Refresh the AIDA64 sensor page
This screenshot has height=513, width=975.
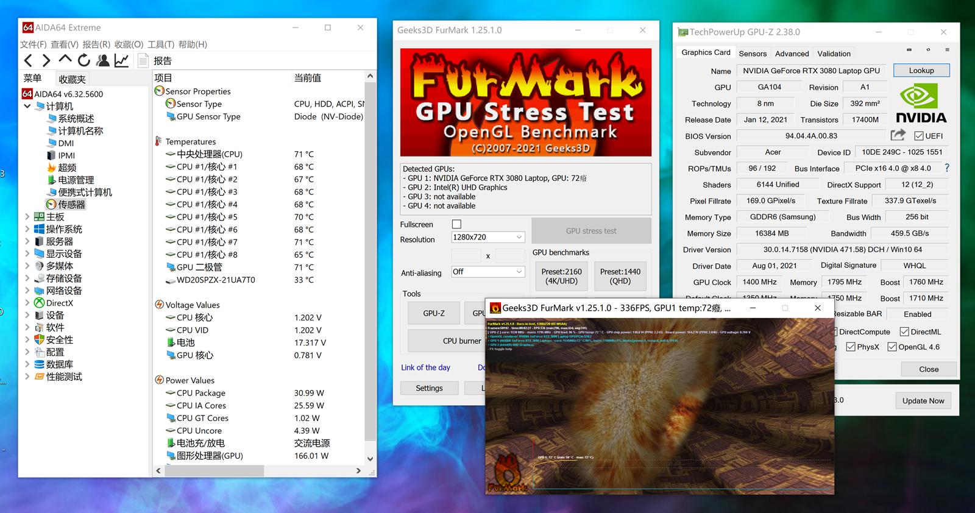pyautogui.click(x=84, y=60)
